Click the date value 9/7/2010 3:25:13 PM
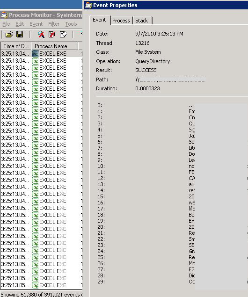Image resolution: width=248 pixels, height=297 pixels. tap(159, 34)
